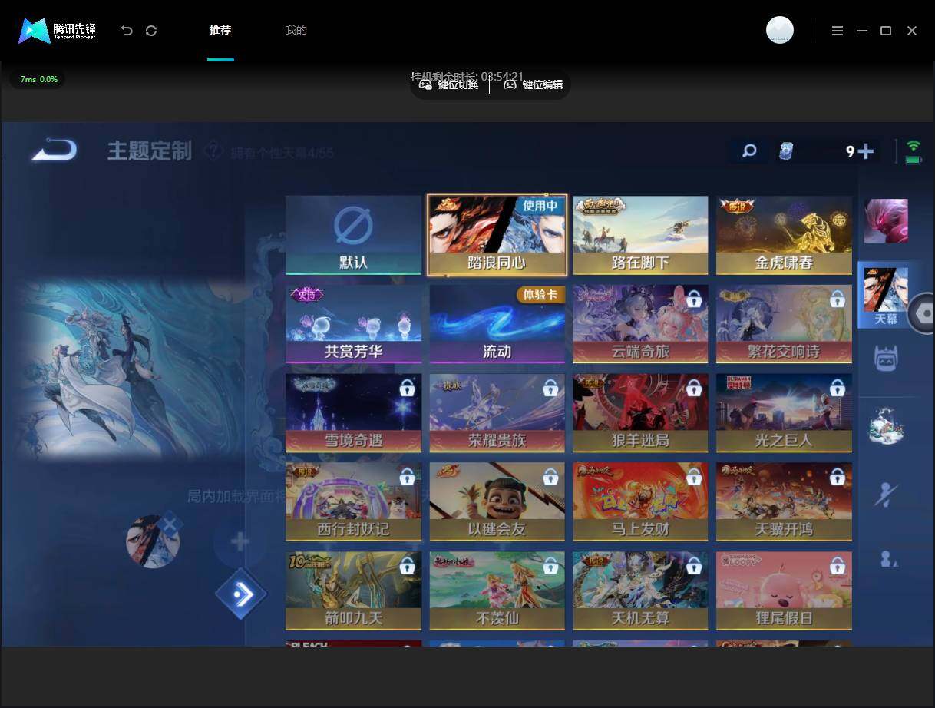Select the locked 雪境奇遇 theme
The height and width of the screenshot is (708, 935).
[354, 413]
